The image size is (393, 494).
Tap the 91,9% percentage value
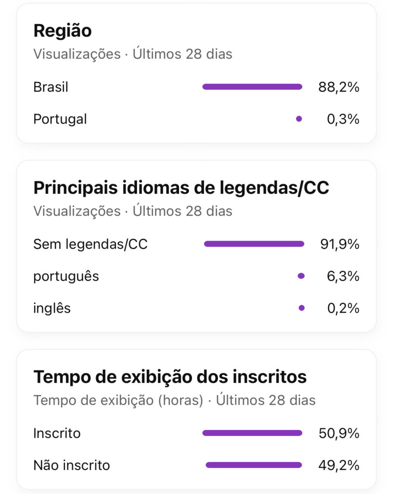coord(339,244)
